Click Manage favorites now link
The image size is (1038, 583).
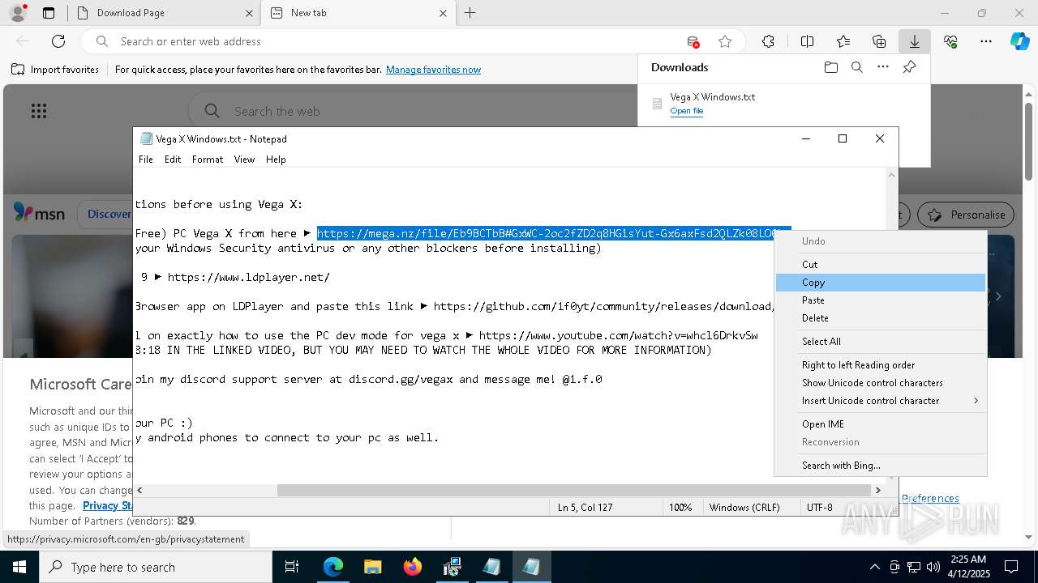(433, 70)
